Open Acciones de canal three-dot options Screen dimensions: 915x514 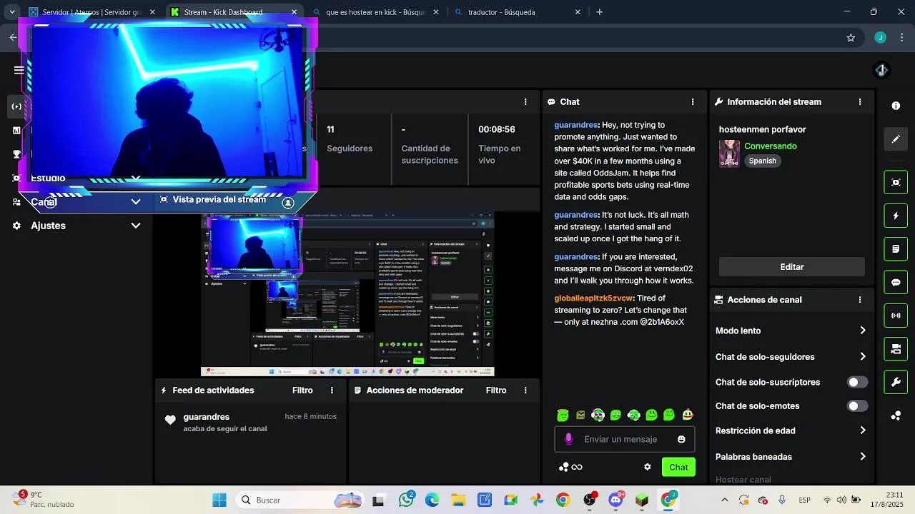[860, 300]
